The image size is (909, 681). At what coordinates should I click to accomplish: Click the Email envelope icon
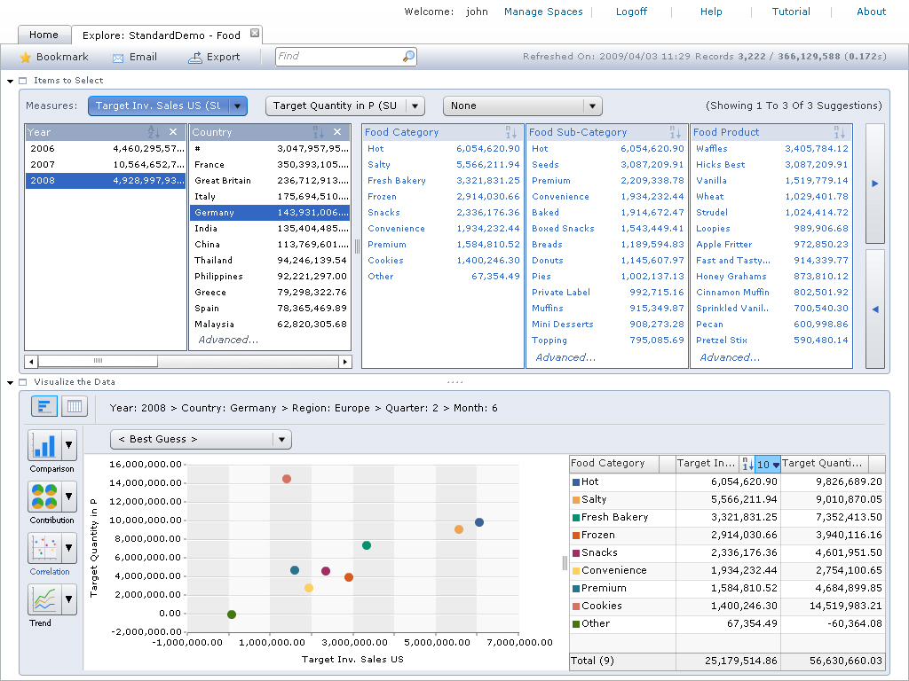[x=118, y=58]
